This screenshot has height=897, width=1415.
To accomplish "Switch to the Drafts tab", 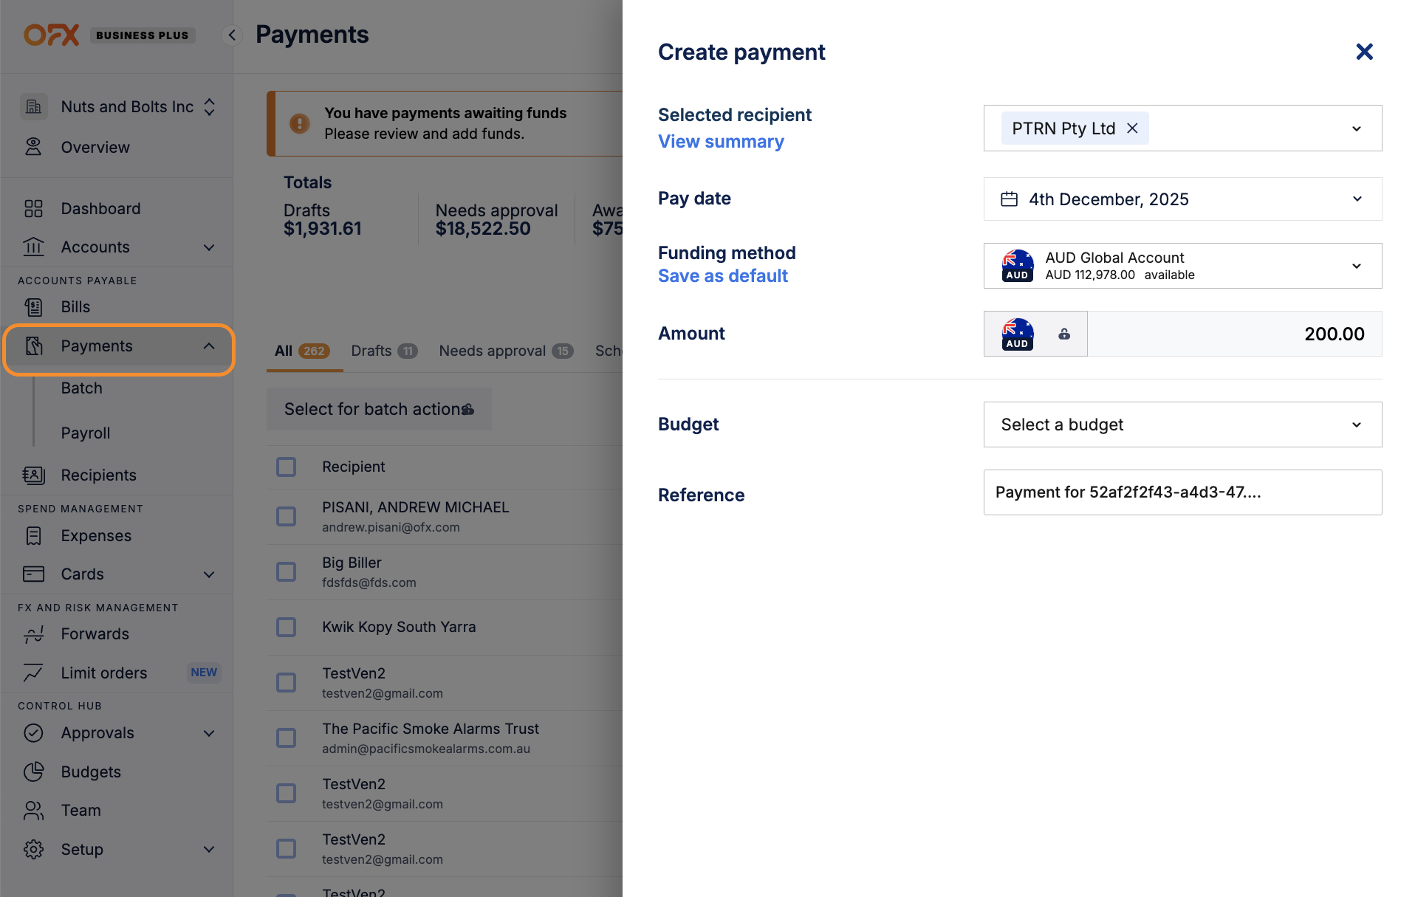I will 383,351.
